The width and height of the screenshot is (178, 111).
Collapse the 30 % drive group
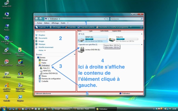pyautogui.click(x=142, y=34)
